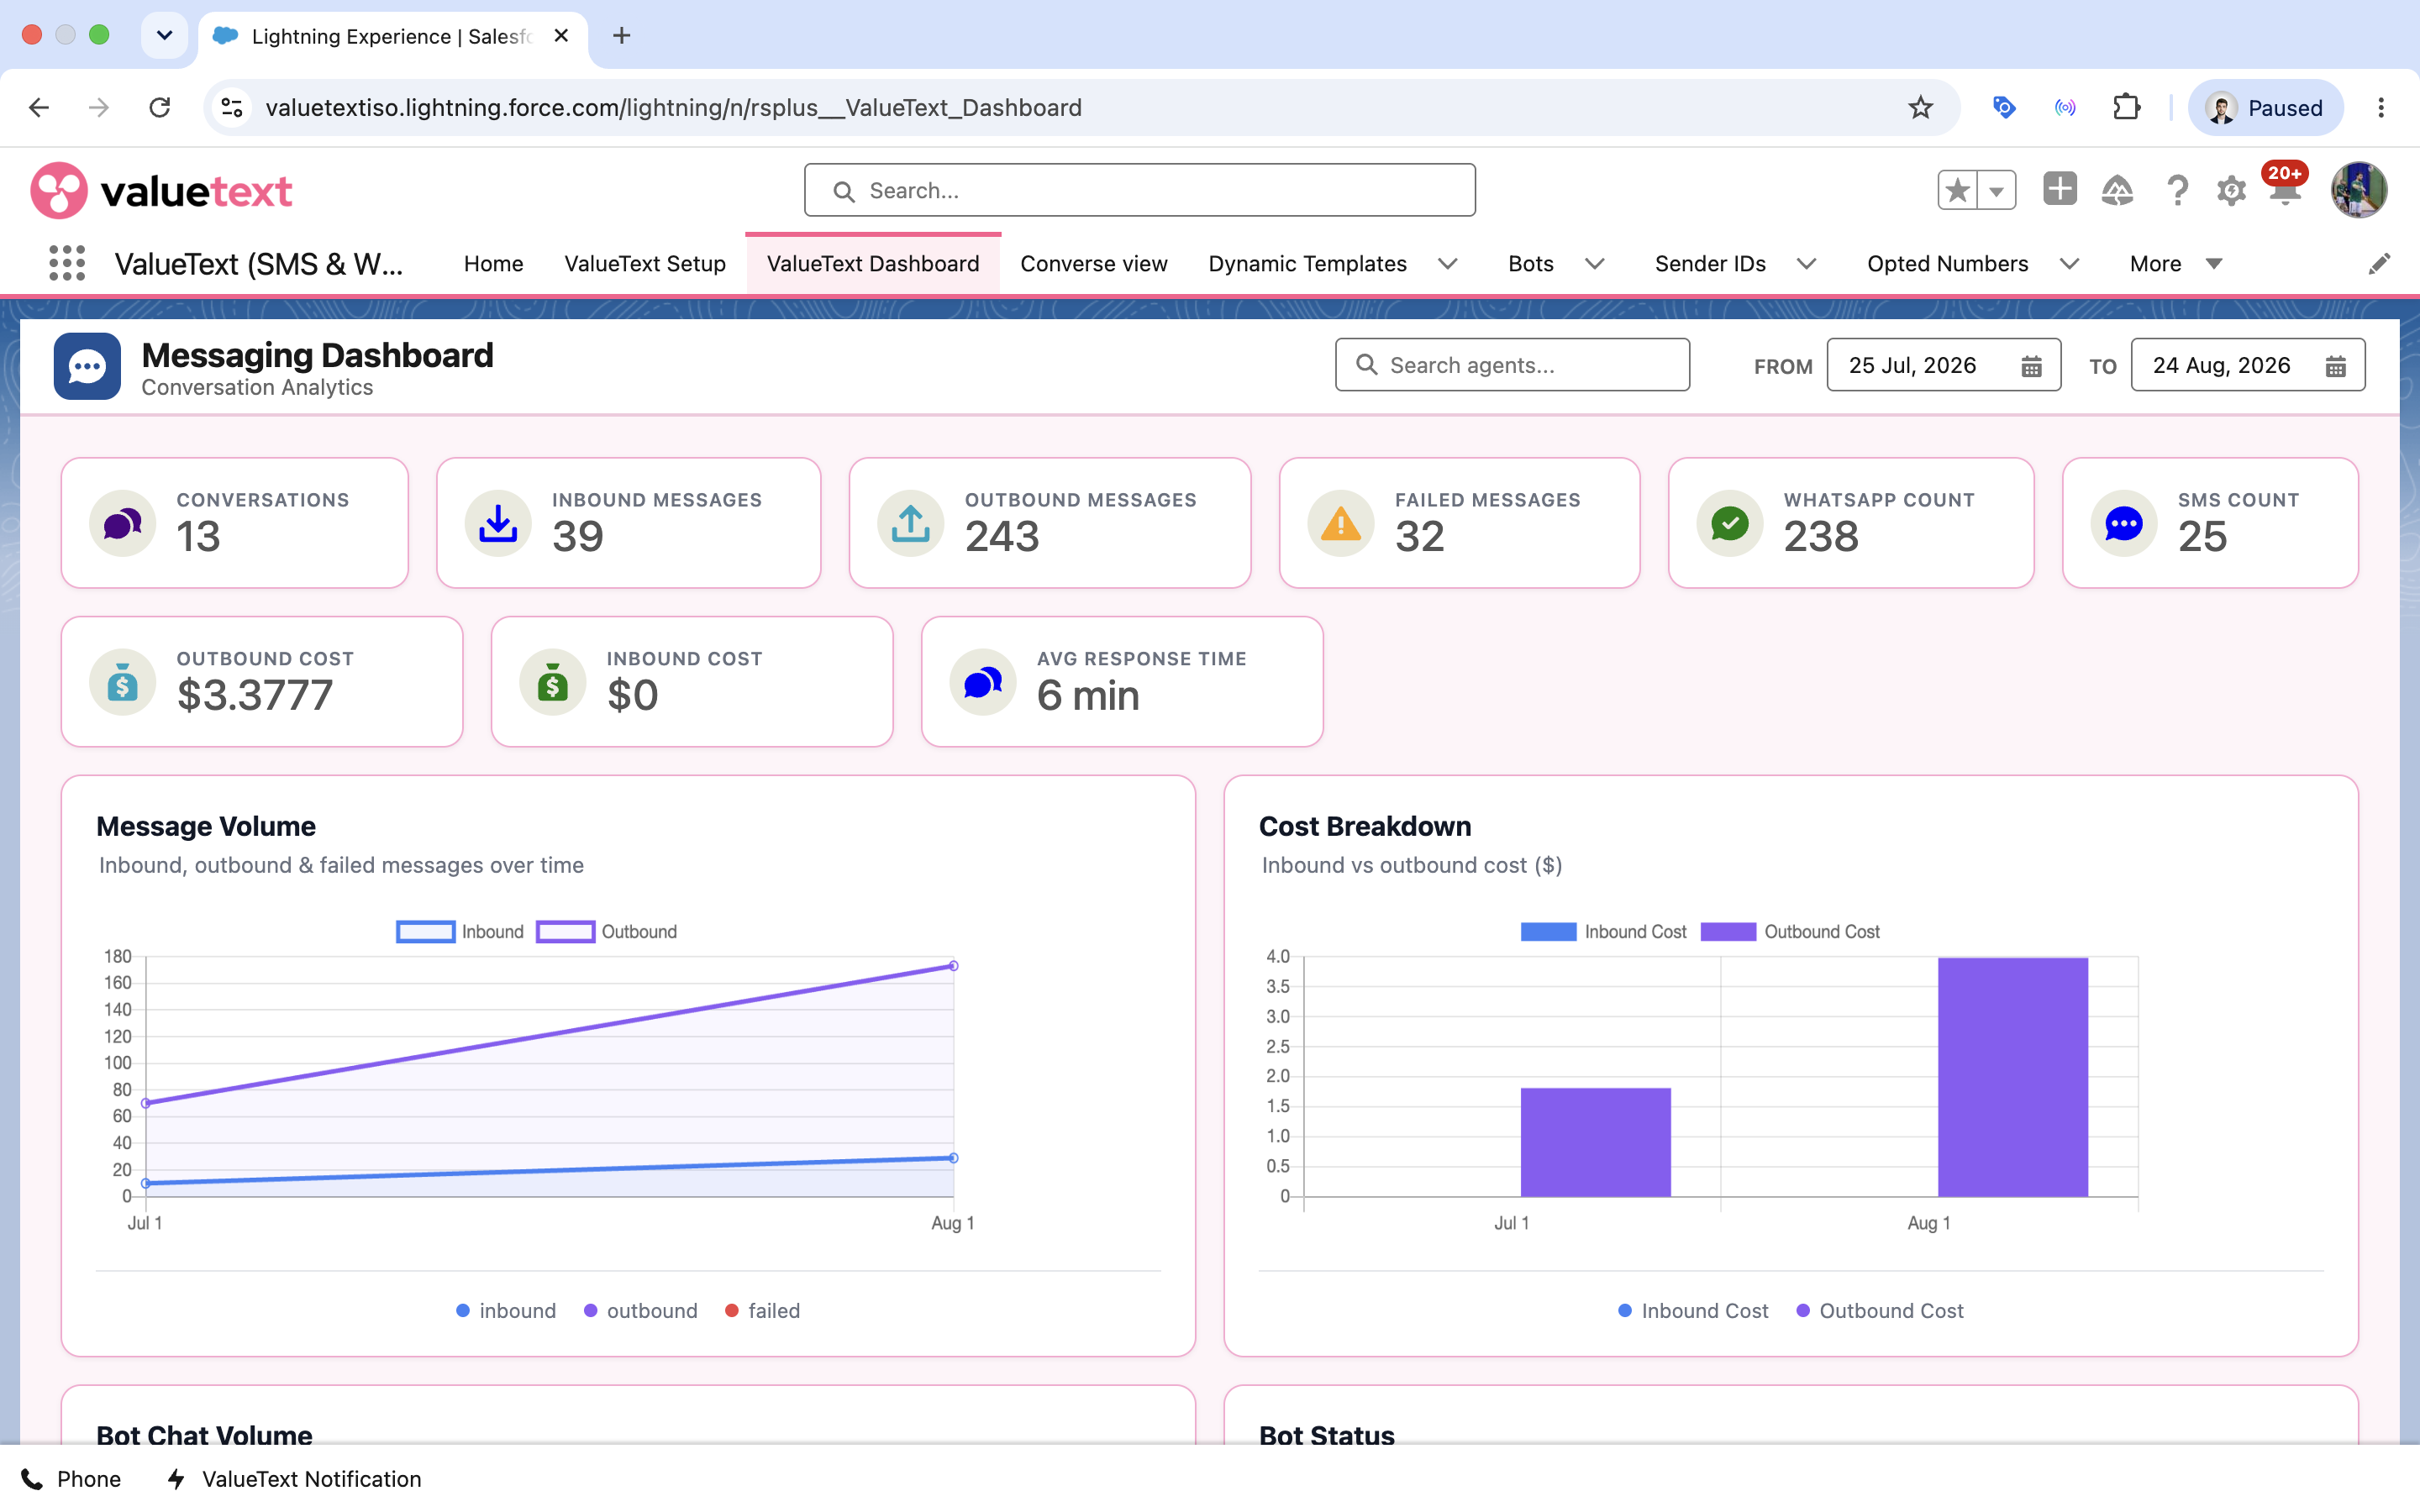Click the Global Actions plus icon
This screenshot has width=2420, height=1512.
tap(2059, 189)
